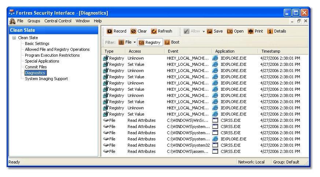320x177 pixels.
Task: Click the Clean Slate panel header
Action: point(54,30)
